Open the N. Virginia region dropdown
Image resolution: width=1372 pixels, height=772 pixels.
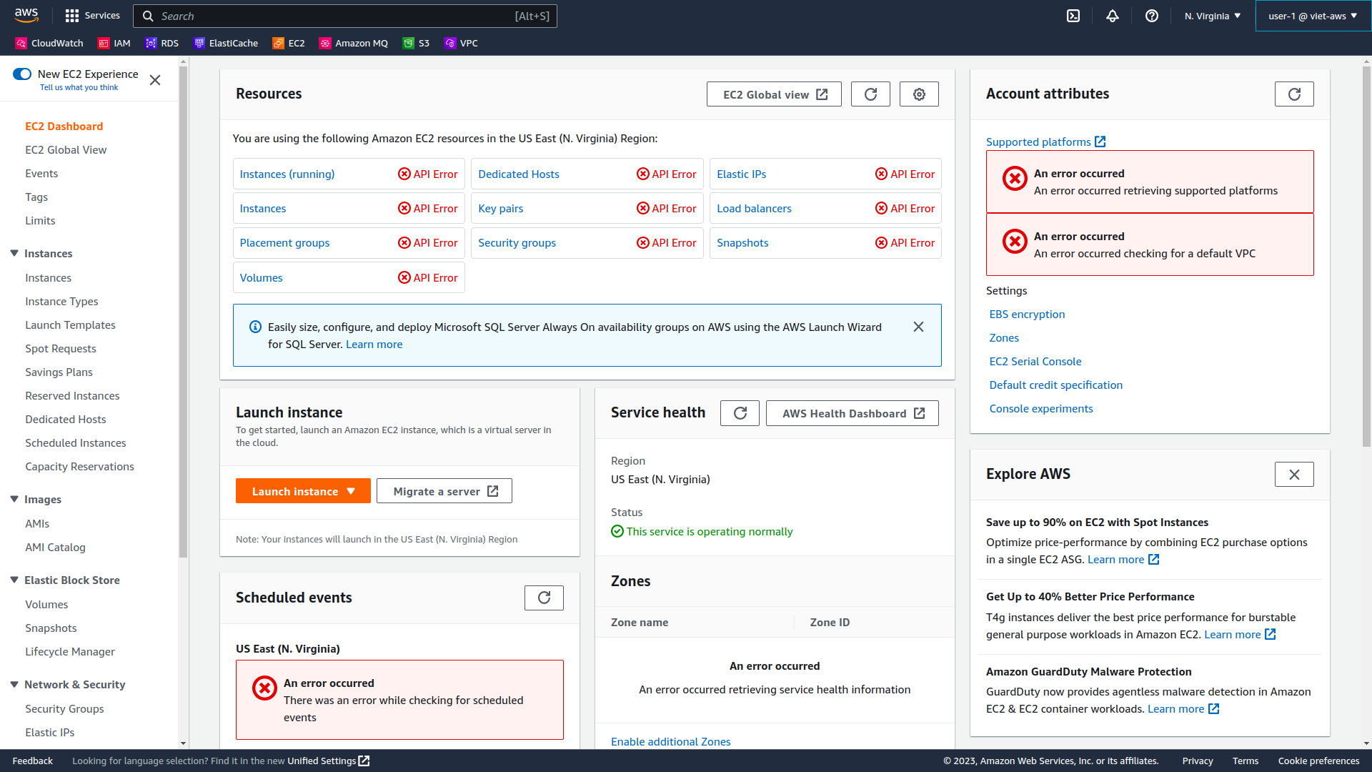point(1212,16)
